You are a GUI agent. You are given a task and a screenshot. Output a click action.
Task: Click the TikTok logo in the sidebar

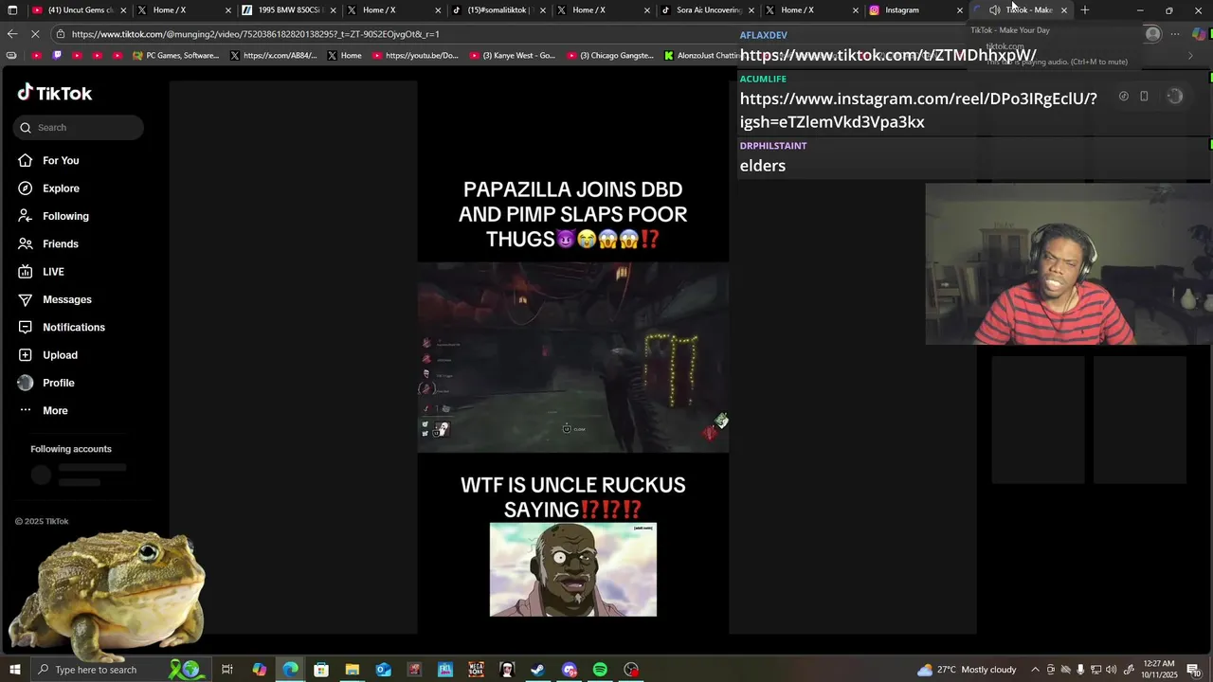55,93
